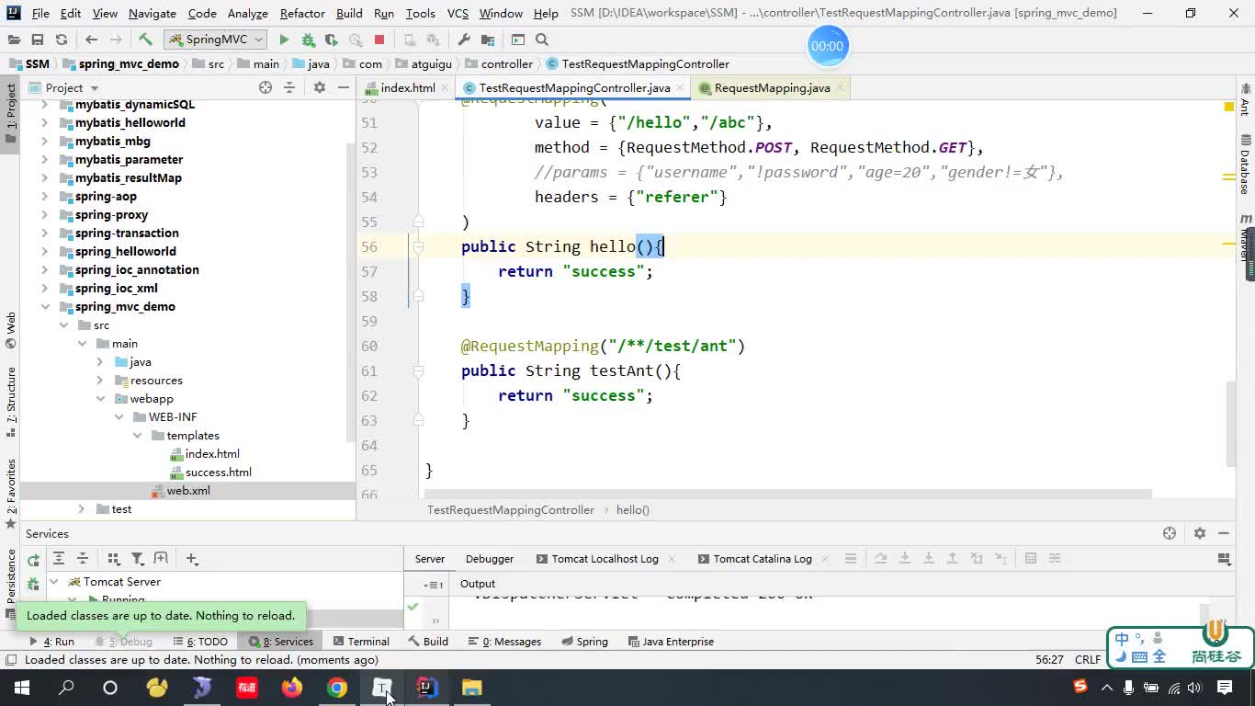Open Search Everywhere with the magnifier icon

pos(542,40)
